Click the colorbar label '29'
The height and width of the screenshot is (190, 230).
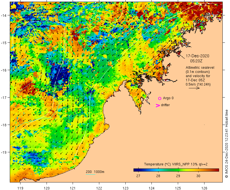[178, 176]
